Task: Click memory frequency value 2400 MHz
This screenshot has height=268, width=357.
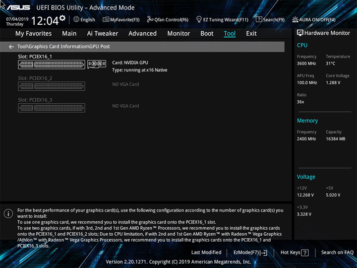Action: pyautogui.click(x=306, y=139)
